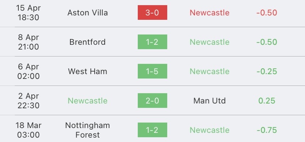The height and width of the screenshot is (142, 305).
Task: Open the red 3-0 score badge
Action: [x=152, y=12]
